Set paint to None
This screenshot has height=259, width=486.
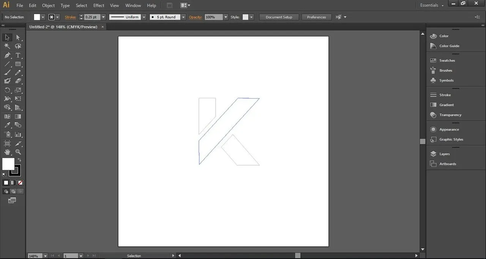20,183
